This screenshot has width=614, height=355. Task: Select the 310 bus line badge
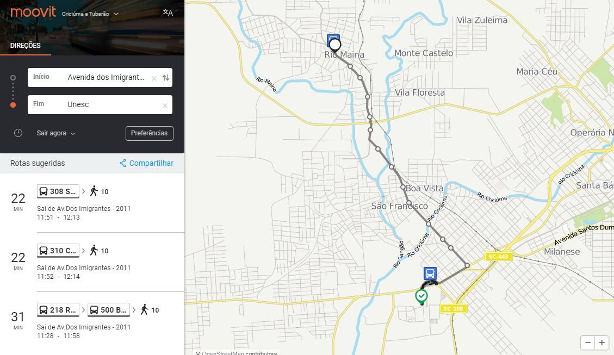(58, 251)
